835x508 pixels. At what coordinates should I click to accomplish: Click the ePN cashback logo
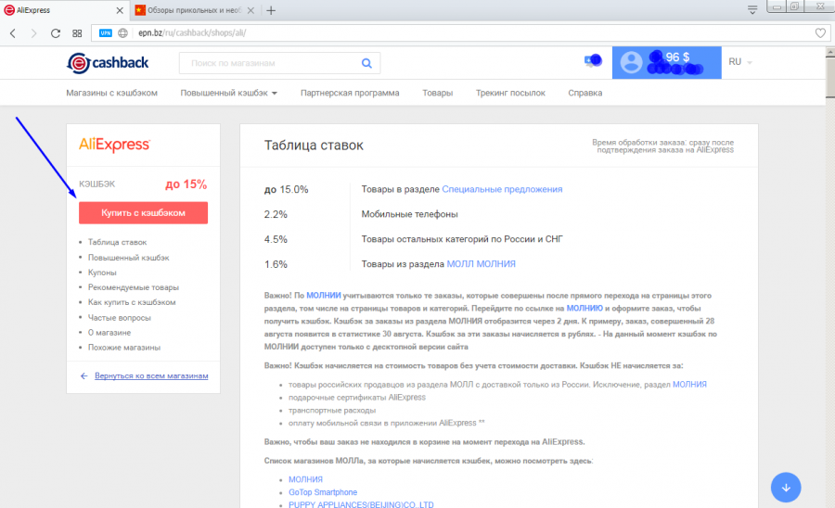pyautogui.click(x=108, y=63)
